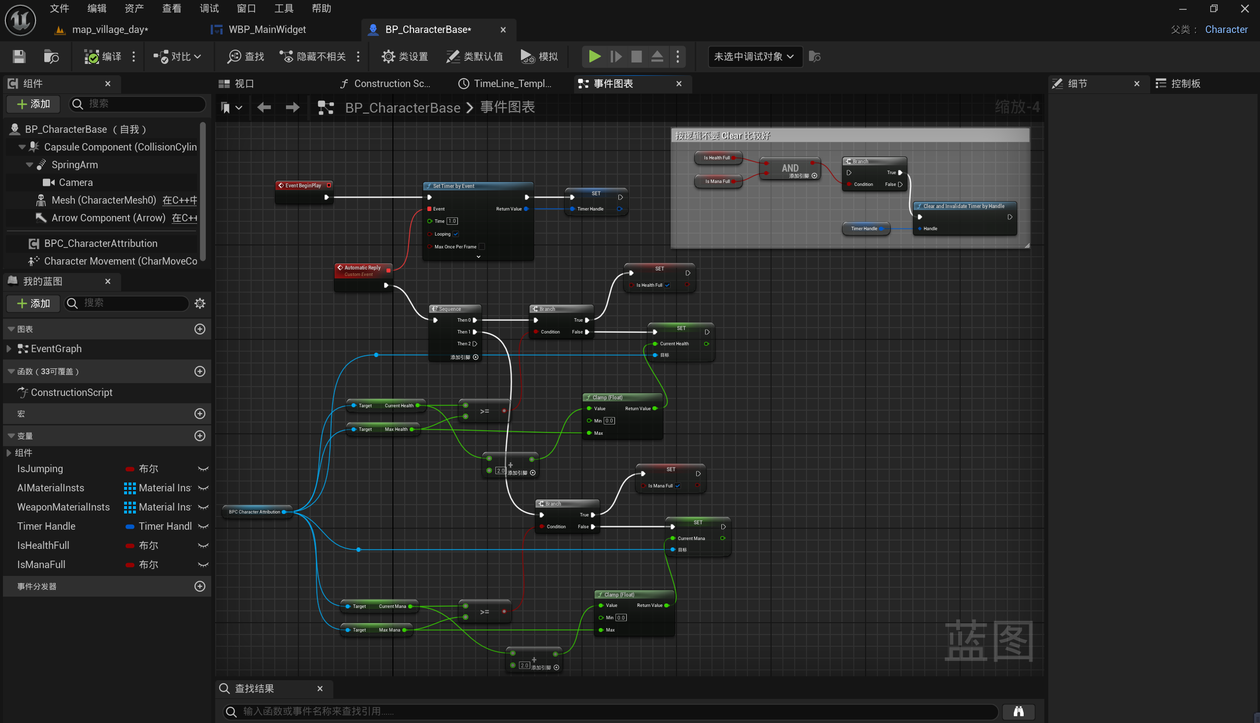Open the debug object selector dropdown
1260x723 pixels.
click(754, 57)
